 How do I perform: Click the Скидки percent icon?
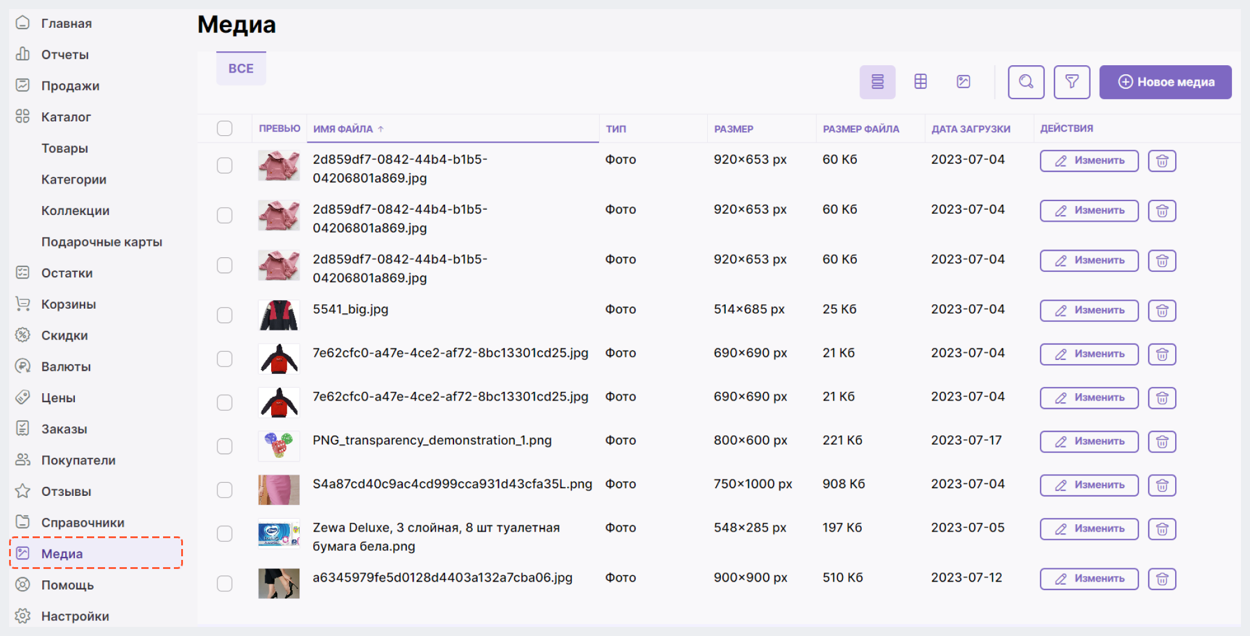[x=23, y=335]
